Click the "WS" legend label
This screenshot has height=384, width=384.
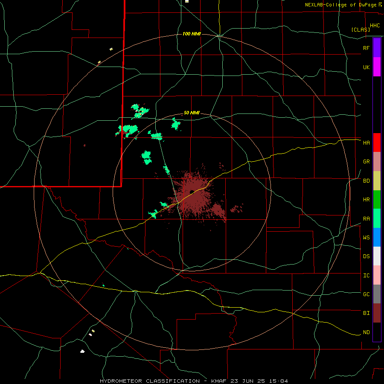click(x=366, y=238)
